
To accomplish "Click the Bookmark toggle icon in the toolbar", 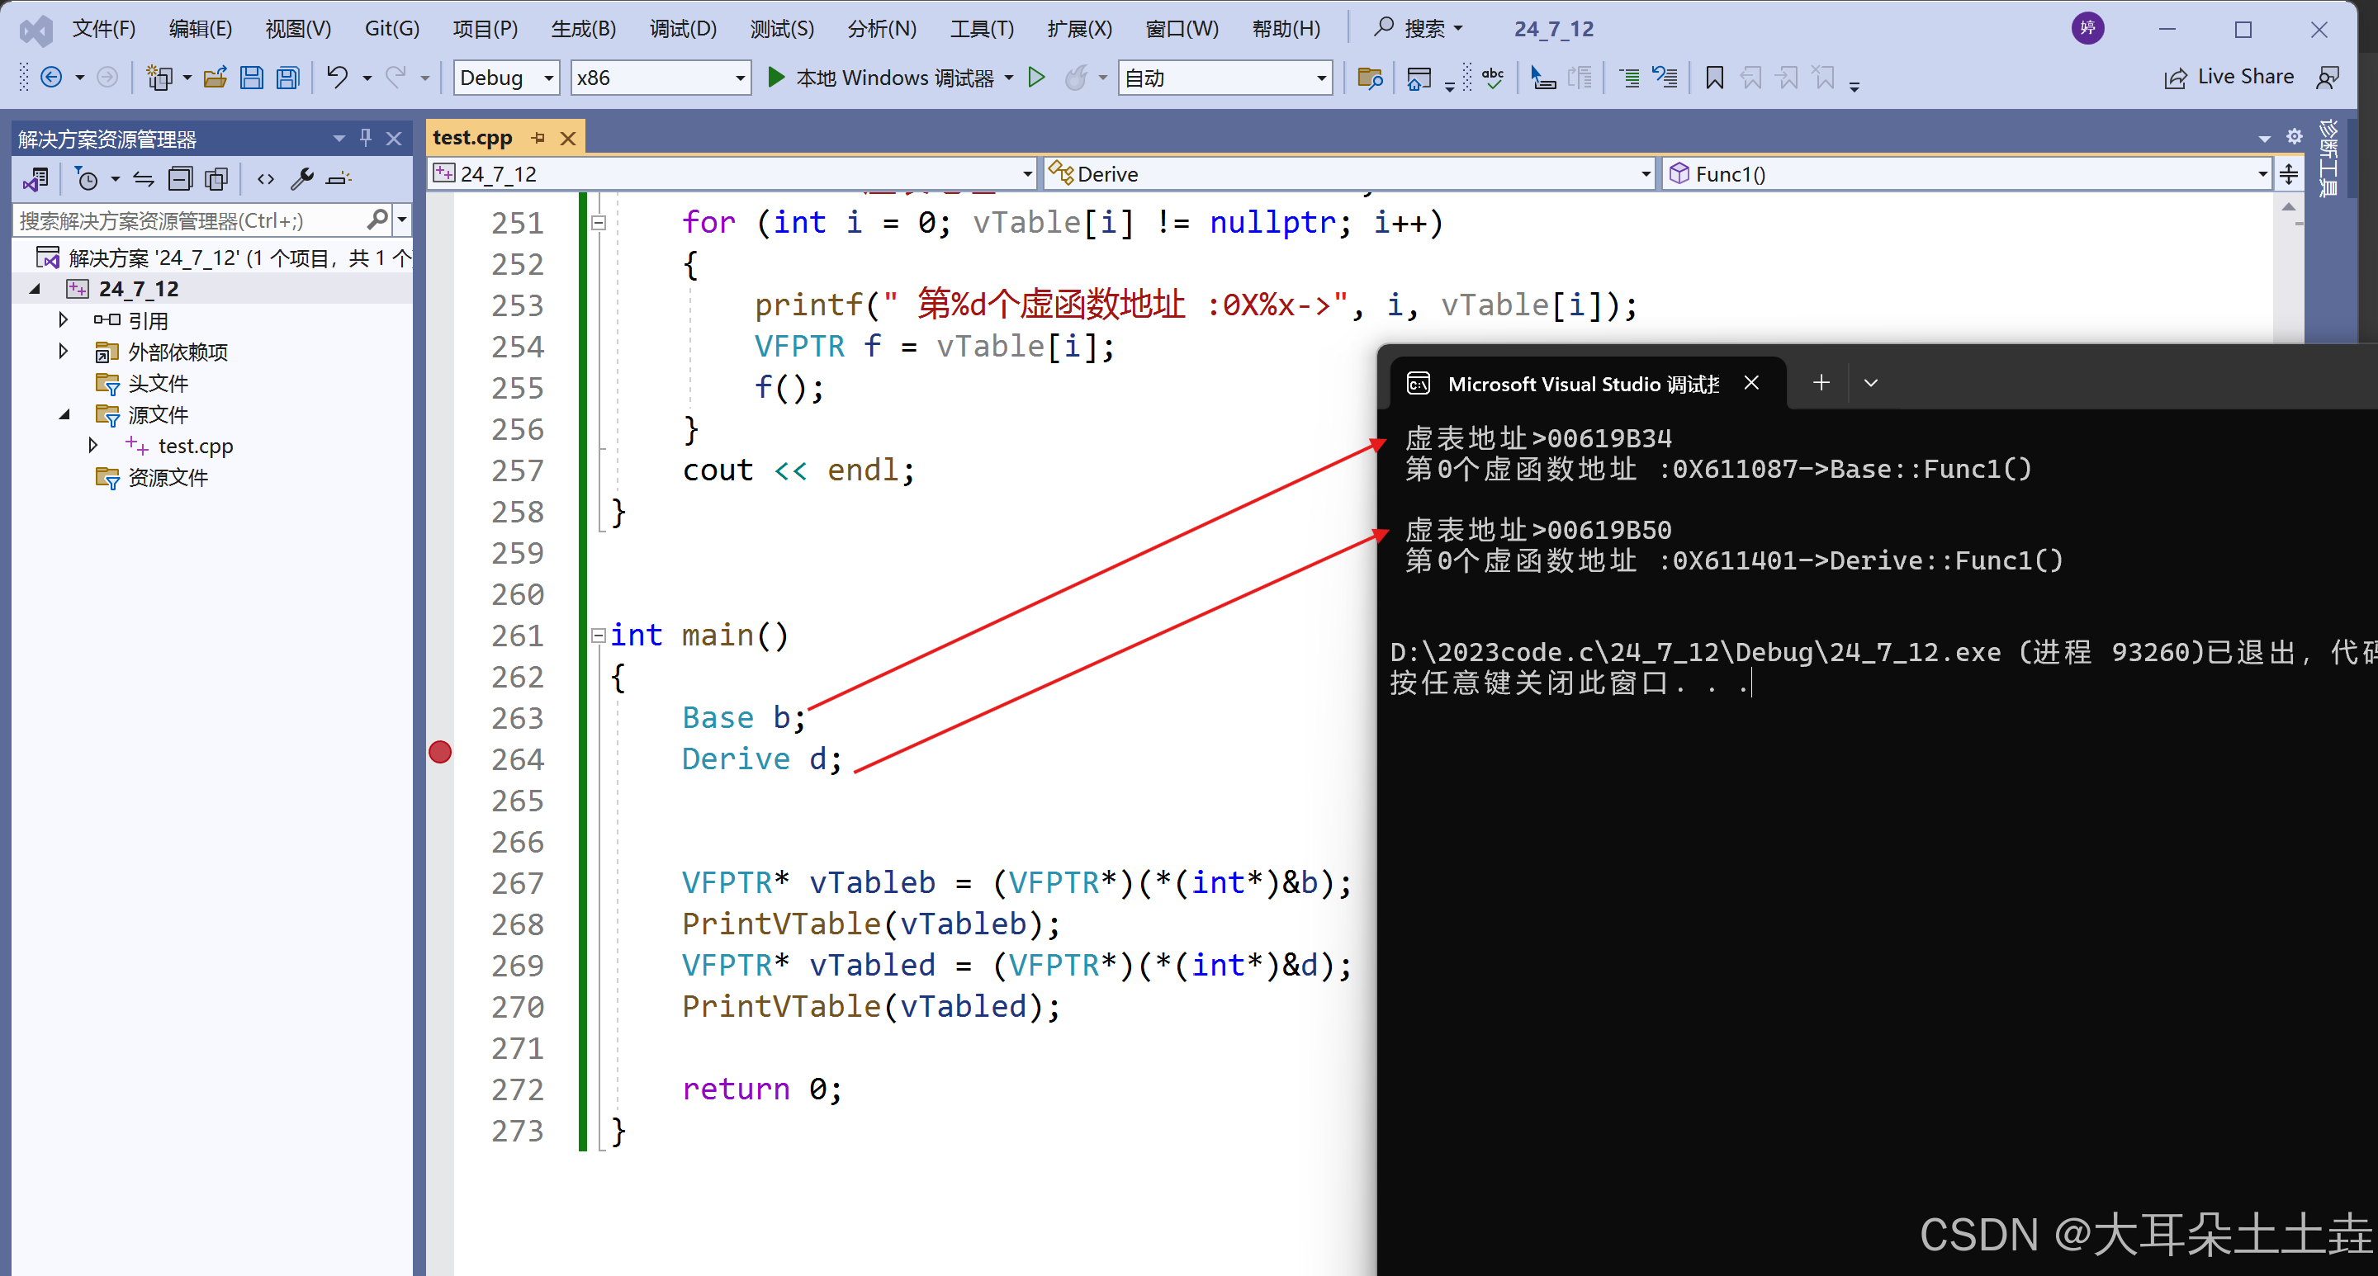I will pos(1713,78).
